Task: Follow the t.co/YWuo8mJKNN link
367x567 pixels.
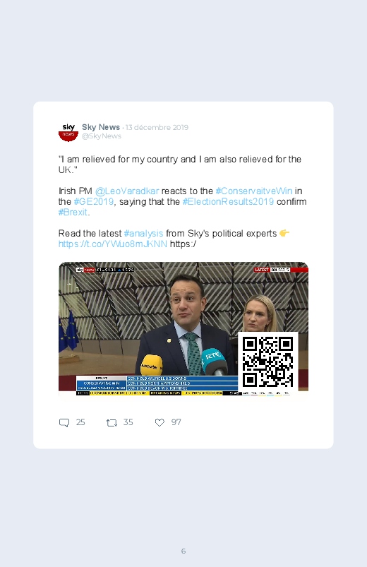Action: (x=113, y=244)
